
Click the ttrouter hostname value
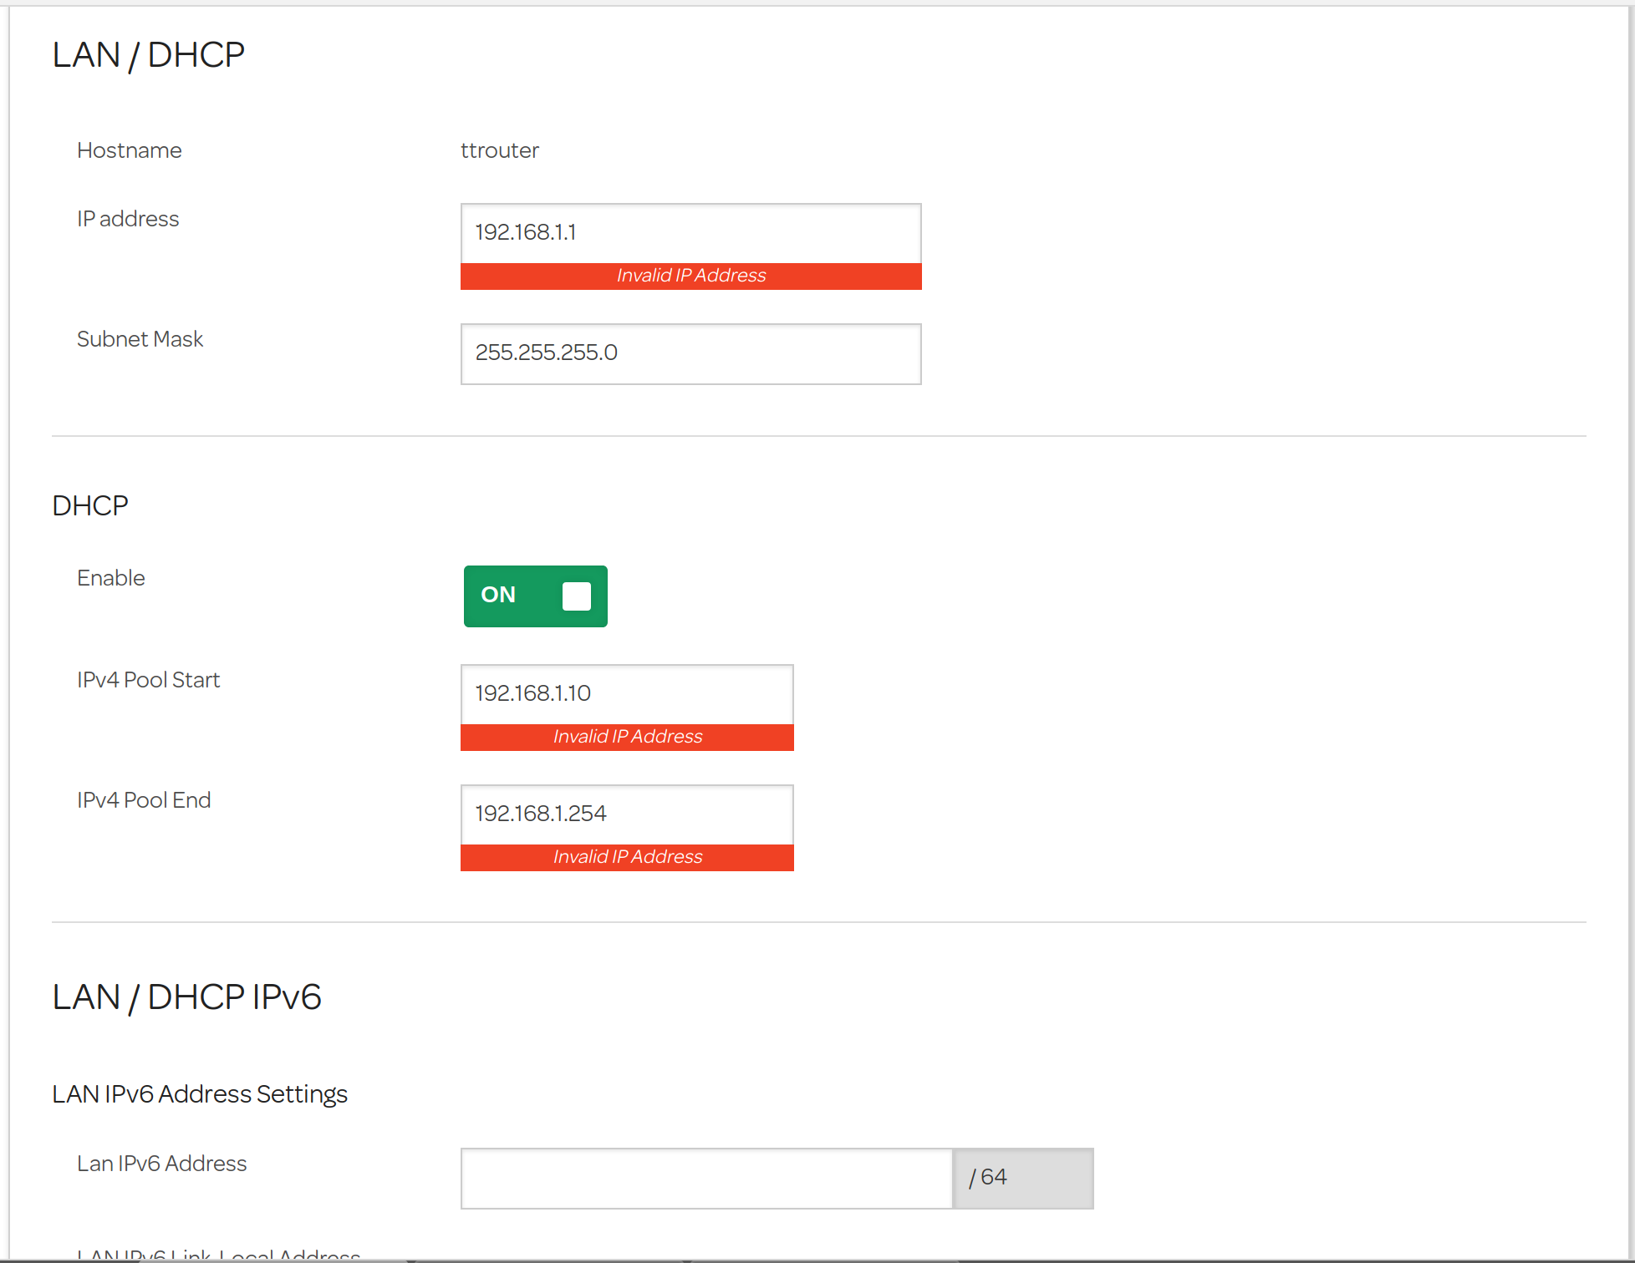pyautogui.click(x=500, y=150)
